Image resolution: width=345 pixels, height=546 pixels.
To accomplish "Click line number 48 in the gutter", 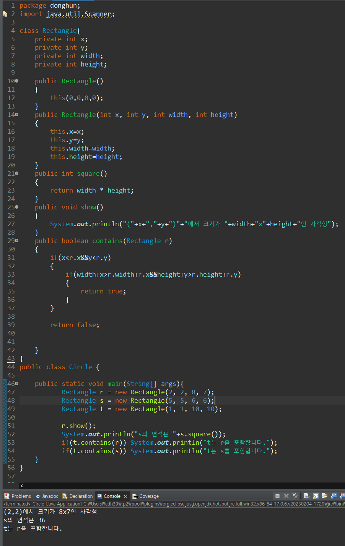I will point(11,400).
